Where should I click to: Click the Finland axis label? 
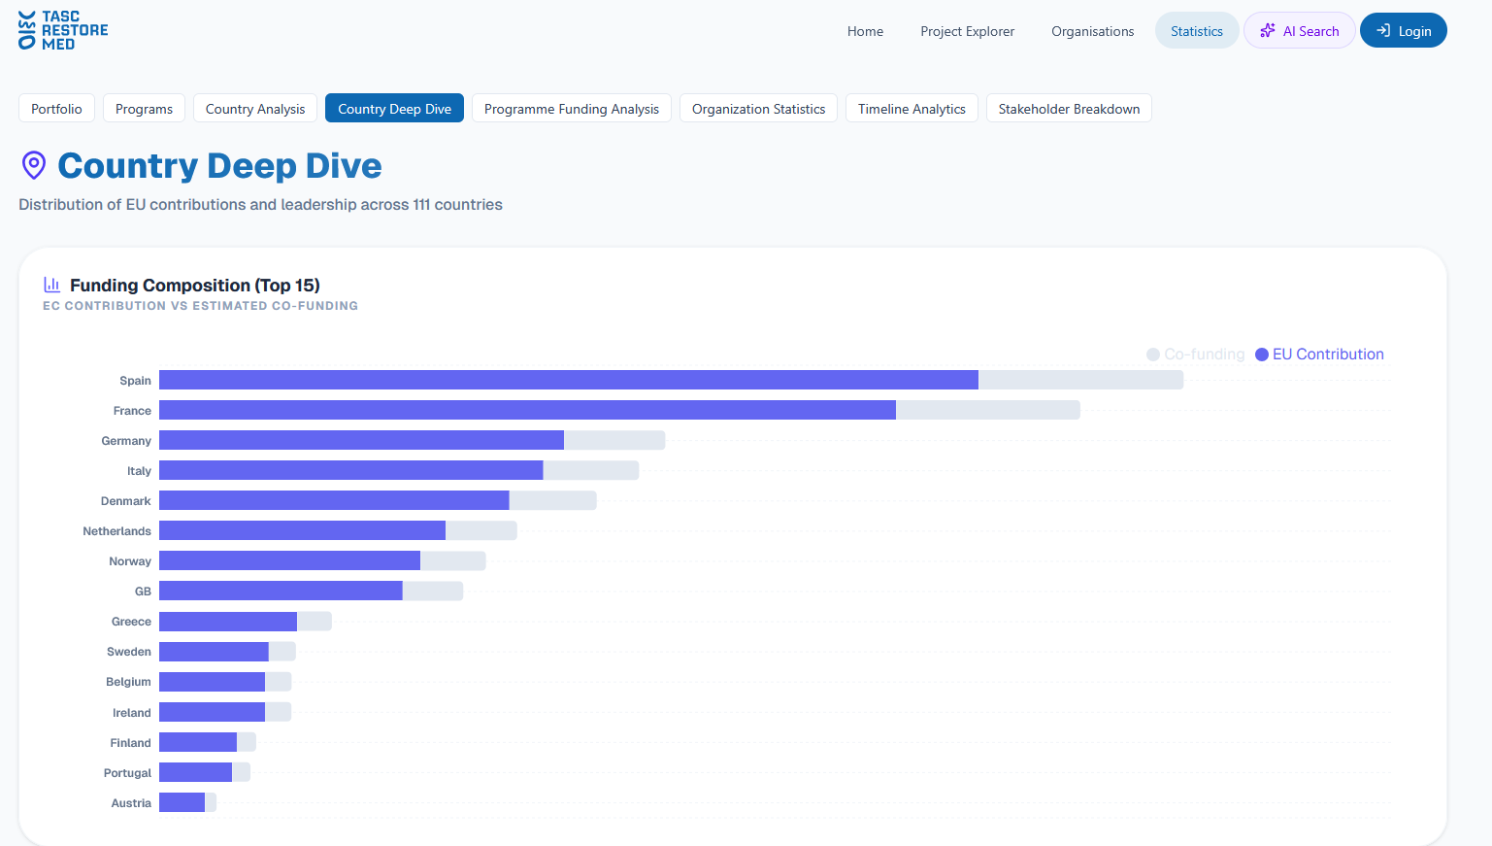pos(130,743)
